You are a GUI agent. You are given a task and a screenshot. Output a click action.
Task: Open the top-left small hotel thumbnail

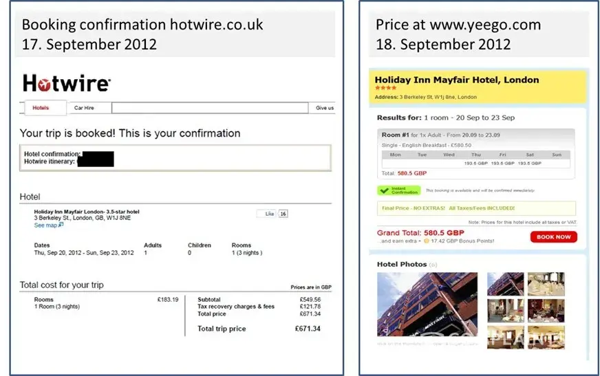[505, 284]
